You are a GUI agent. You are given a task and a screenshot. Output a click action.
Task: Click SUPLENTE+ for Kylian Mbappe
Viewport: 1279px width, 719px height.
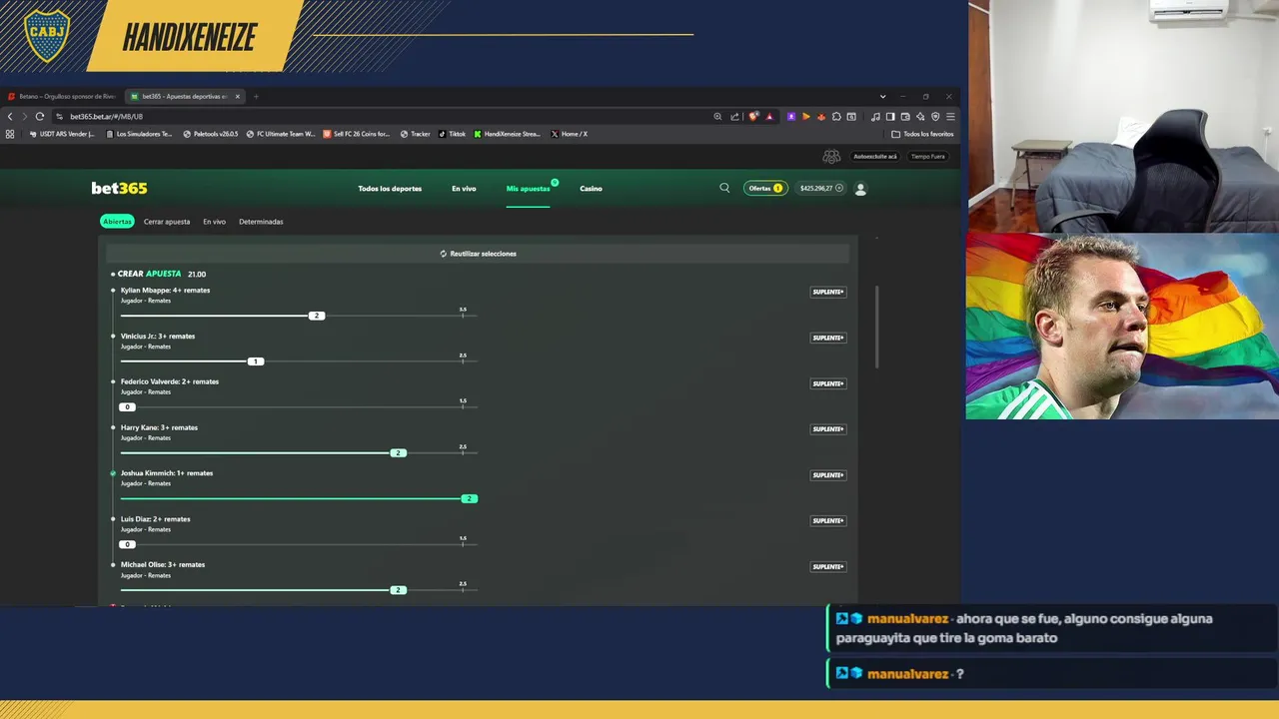point(828,293)
